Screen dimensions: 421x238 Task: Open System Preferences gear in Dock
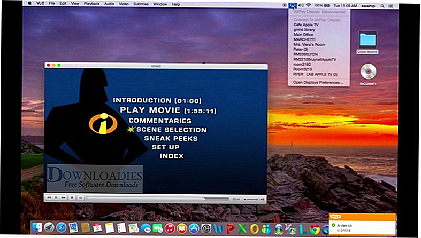(x=206, y=228)
